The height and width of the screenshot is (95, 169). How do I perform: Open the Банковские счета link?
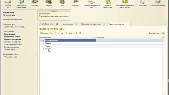tap(12, 37)
